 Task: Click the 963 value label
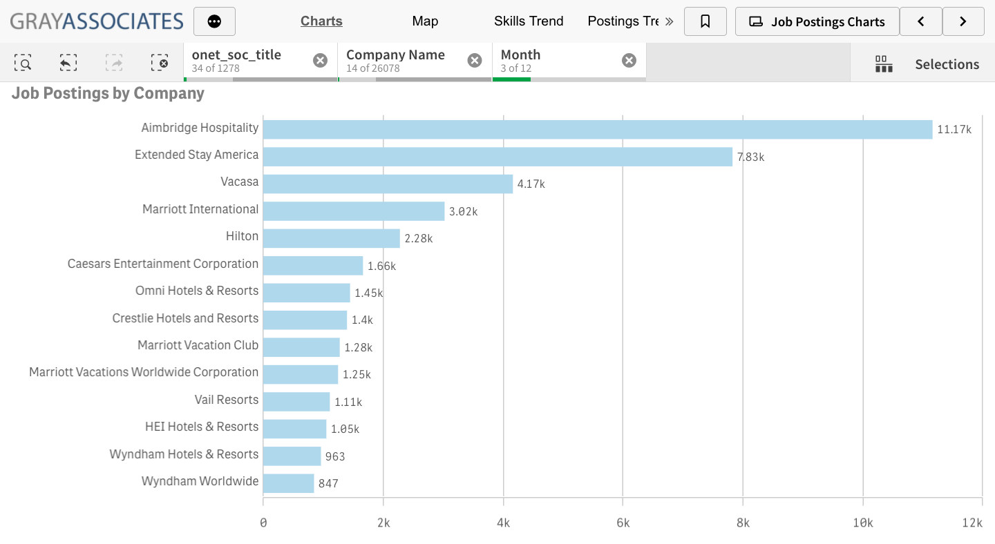click(335, 456)
